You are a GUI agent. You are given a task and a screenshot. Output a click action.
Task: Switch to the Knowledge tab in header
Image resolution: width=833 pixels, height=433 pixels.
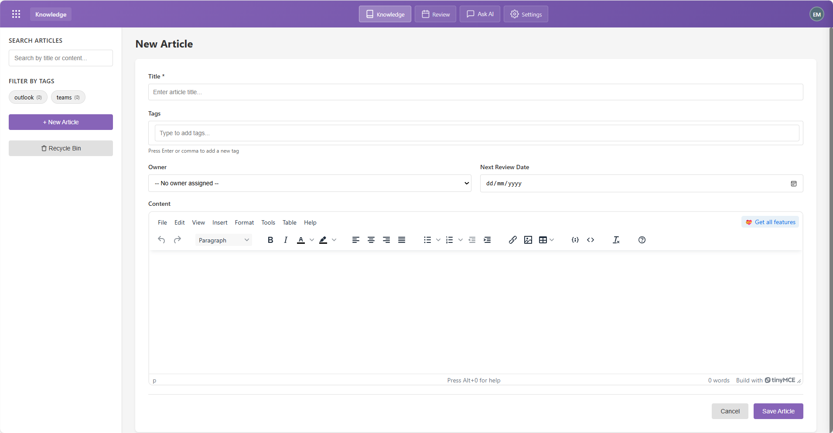[x=385, y=14]
